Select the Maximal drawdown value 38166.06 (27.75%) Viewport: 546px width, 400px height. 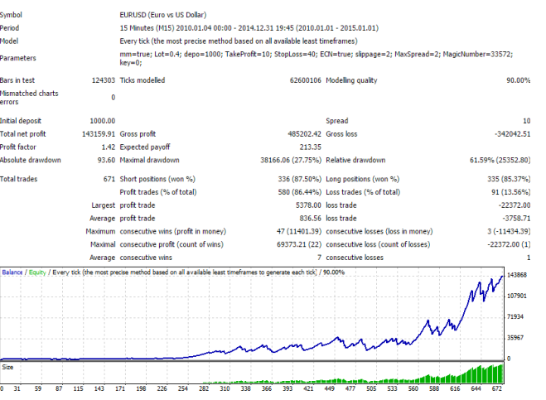[x=291, y=160]
